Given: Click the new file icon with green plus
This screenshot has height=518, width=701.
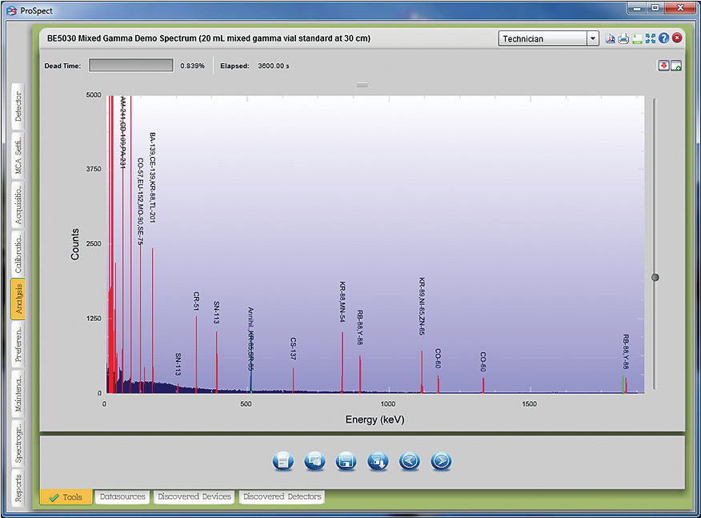Looking at the screenshot, I should click(x=675, y=66).
